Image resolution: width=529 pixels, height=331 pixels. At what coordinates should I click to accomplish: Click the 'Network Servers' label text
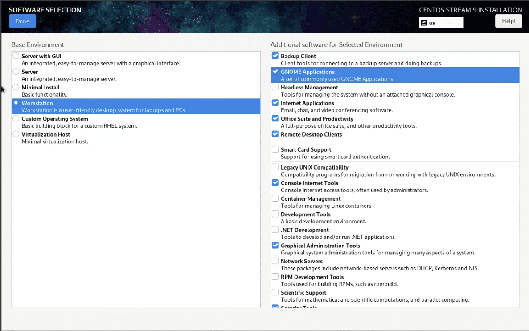coord(302,261)
